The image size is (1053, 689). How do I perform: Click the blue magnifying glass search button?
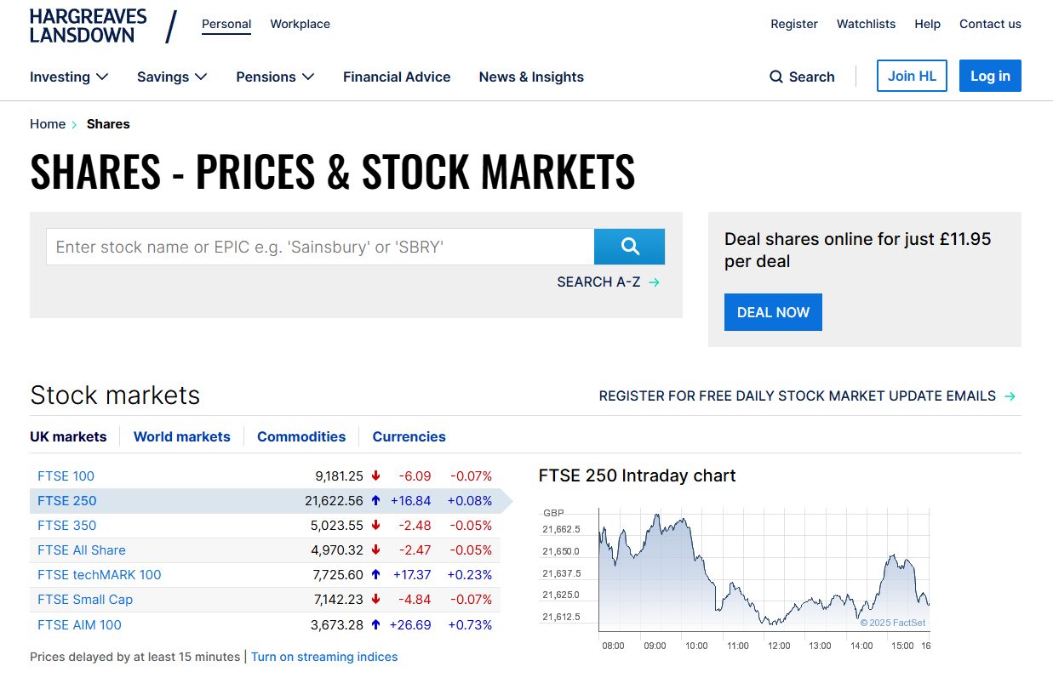[x=629, y=247]
